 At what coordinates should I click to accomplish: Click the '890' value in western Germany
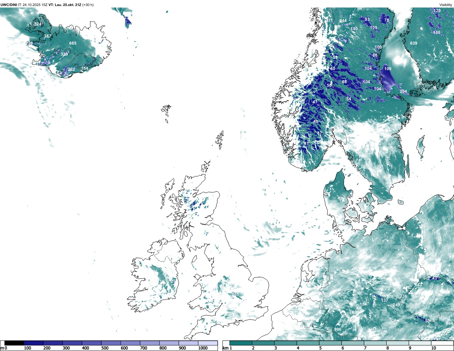pos(355,312)
